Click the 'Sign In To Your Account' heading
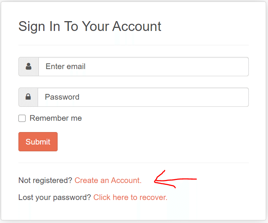 click(90, 26)
